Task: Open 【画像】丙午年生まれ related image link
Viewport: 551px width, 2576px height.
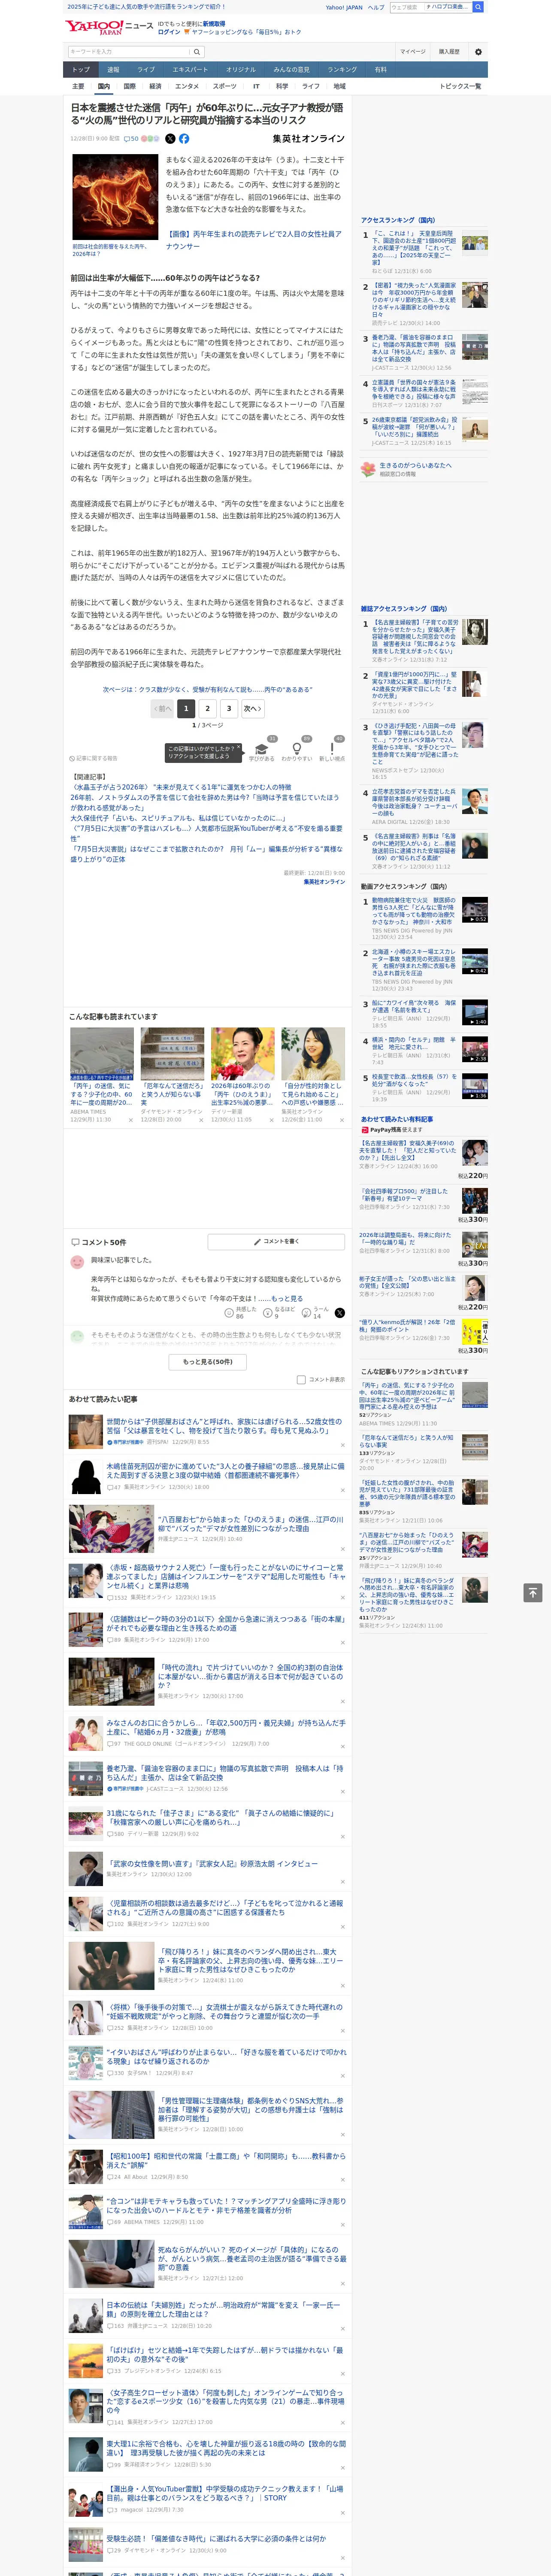Action: (x=254, y=240)
